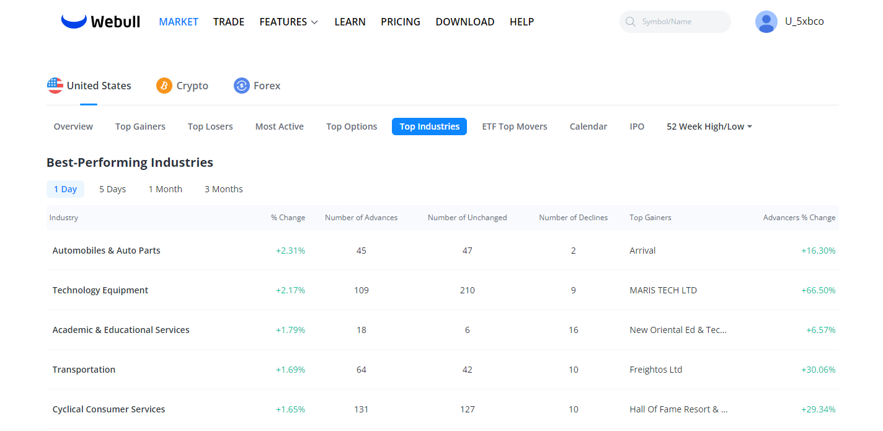883x431 pixels.
Task: Select the 5 Days period
Action: (112, 189)
